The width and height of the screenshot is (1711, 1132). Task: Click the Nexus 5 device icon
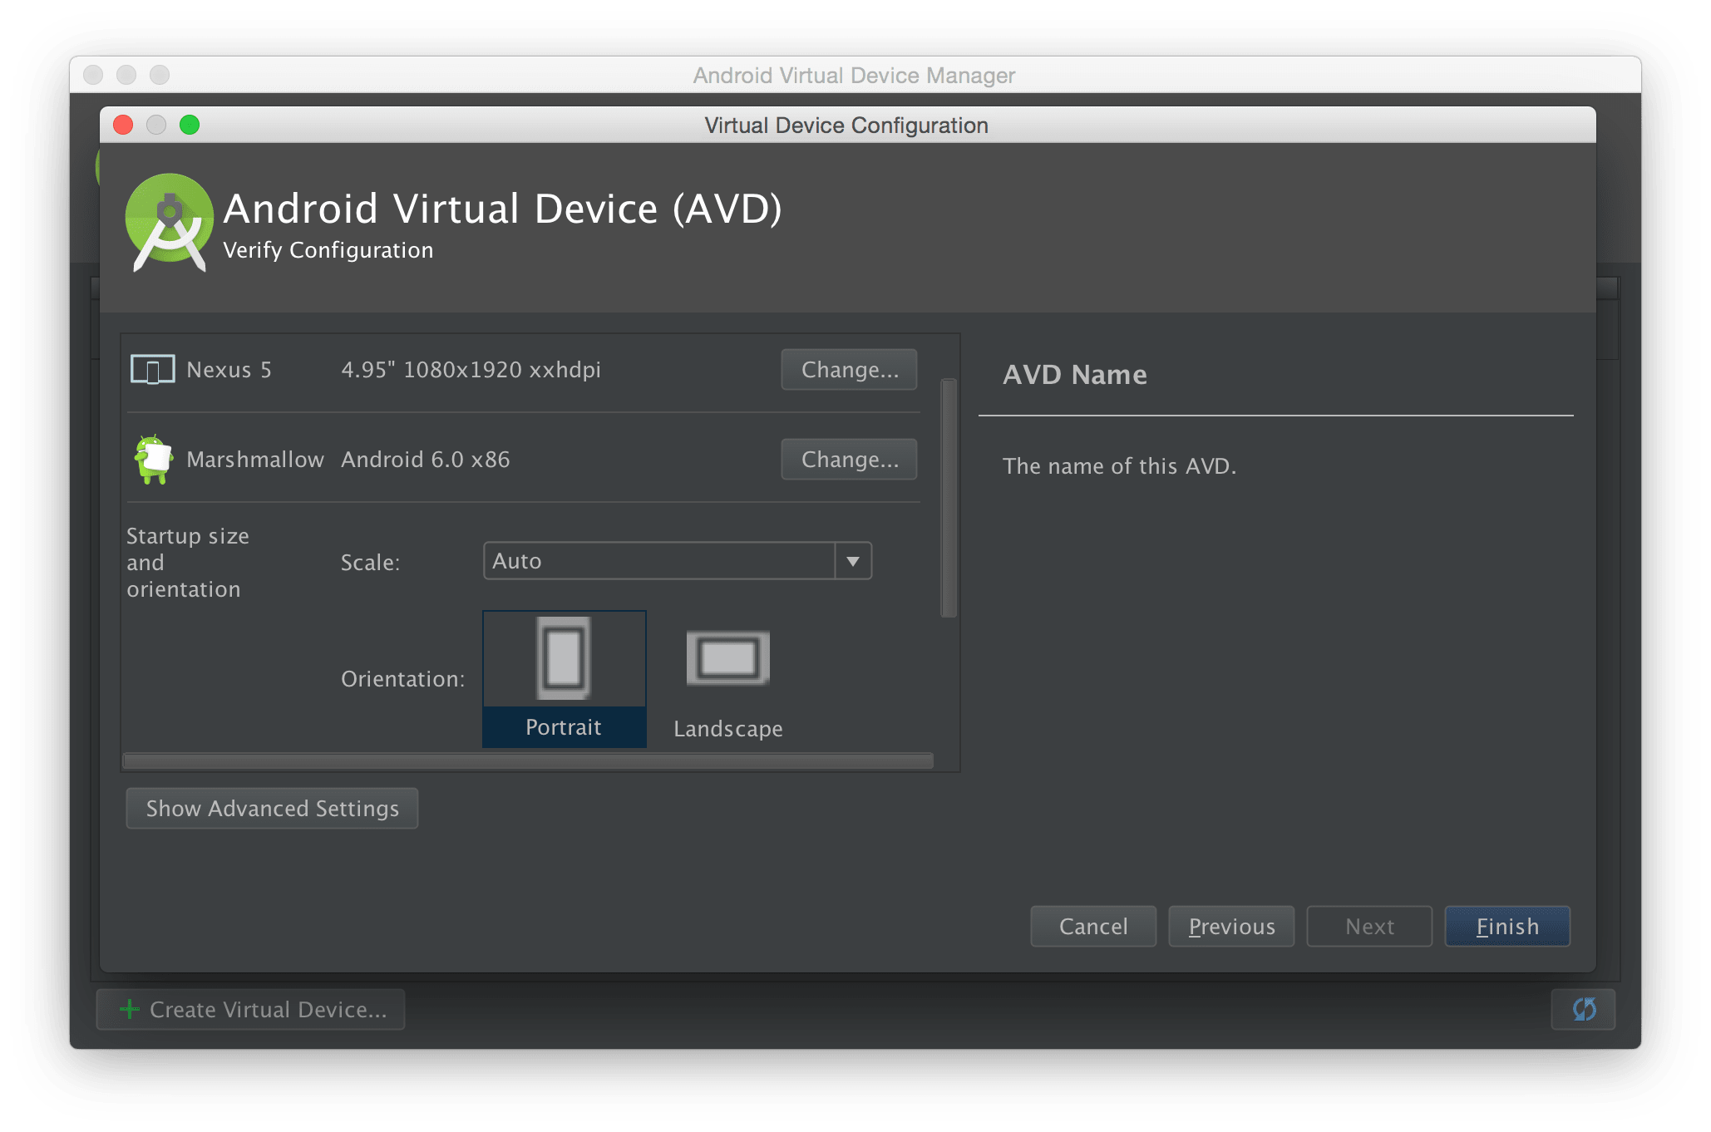coord(153,370)
